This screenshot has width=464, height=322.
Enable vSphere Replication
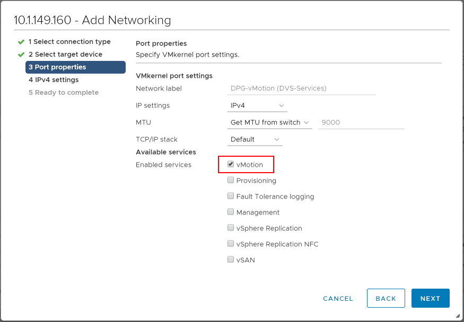tap(231, 228)
